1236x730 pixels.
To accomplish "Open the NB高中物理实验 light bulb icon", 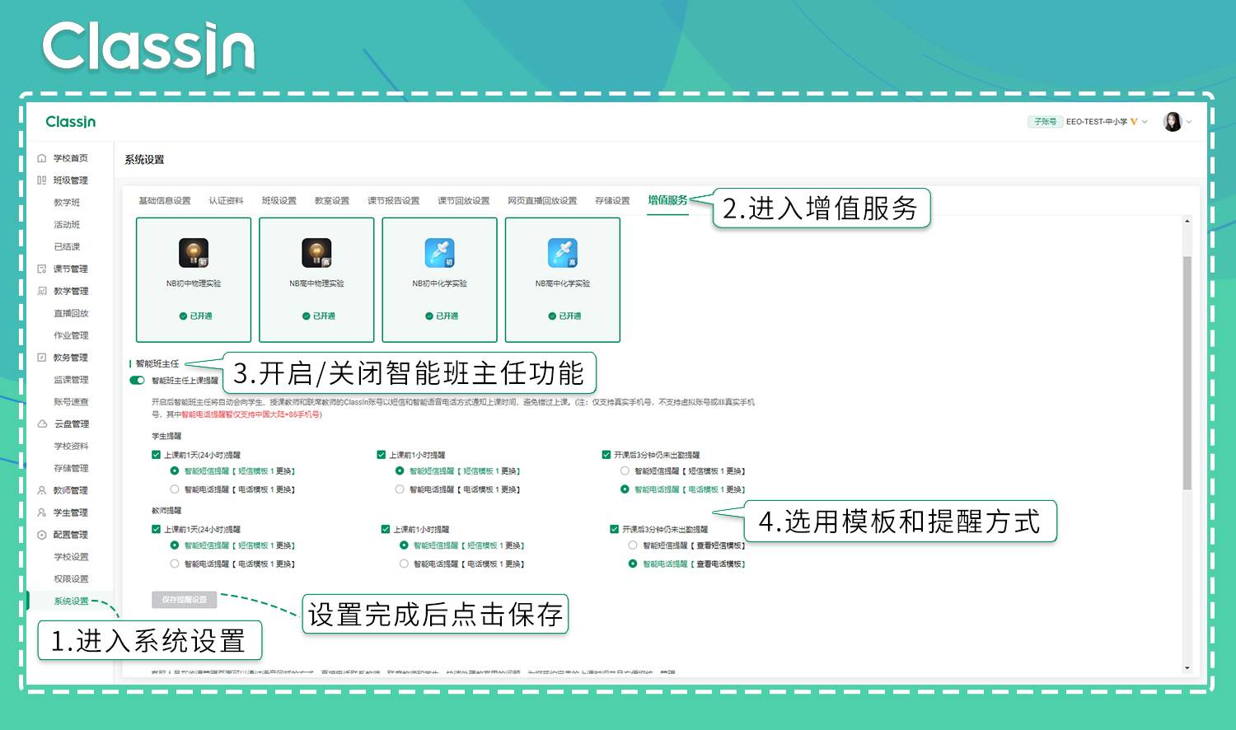I will coord(316,253).
